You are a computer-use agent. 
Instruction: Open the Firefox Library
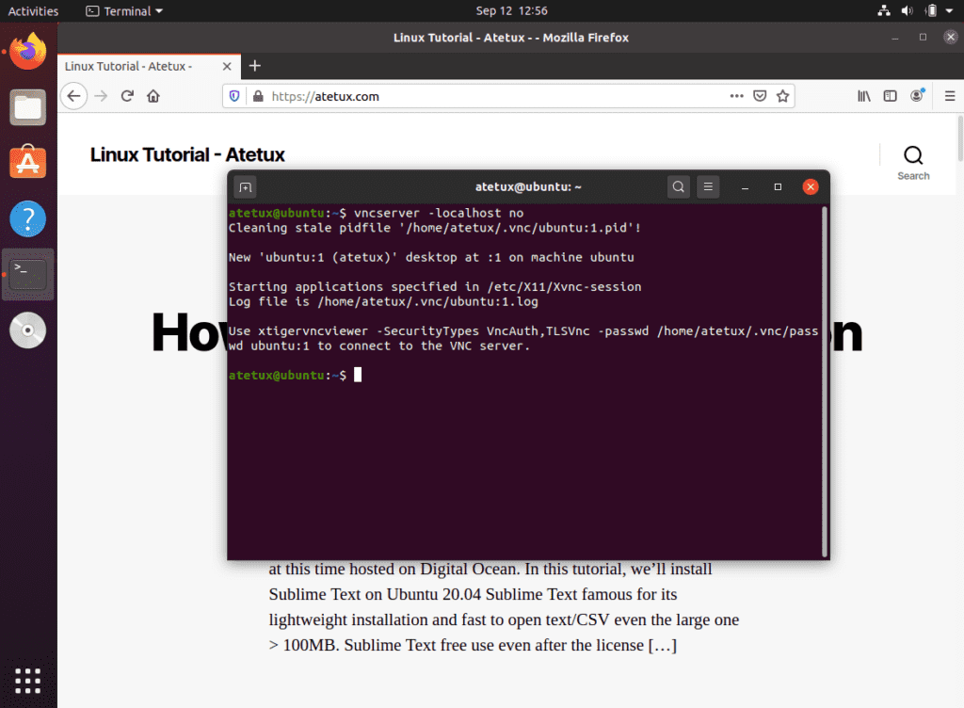point(863,95)
